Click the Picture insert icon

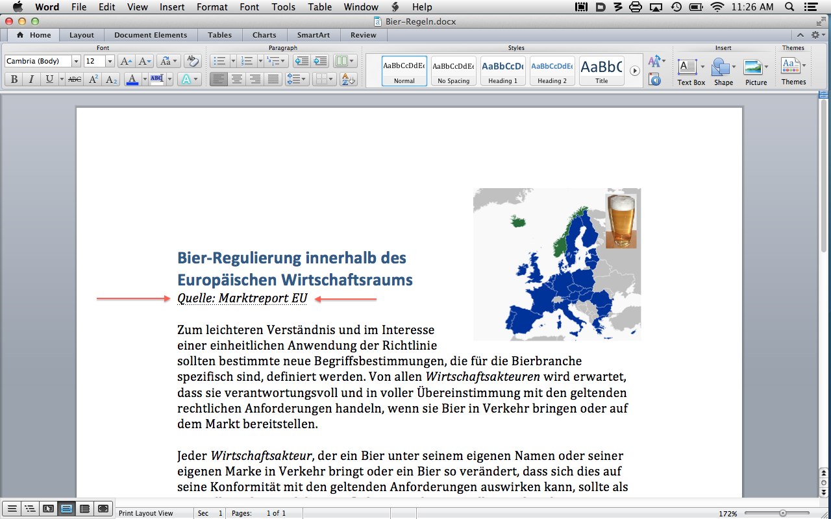(x=753, y=71)
